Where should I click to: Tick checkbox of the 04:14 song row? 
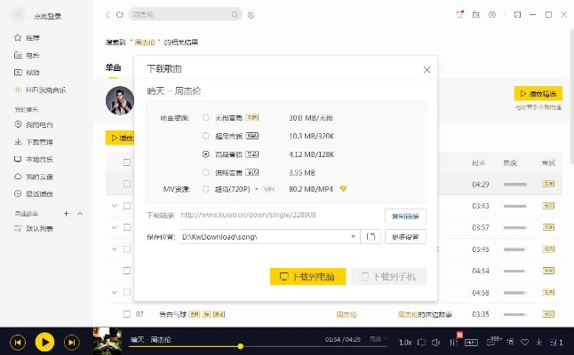point(127,271)
